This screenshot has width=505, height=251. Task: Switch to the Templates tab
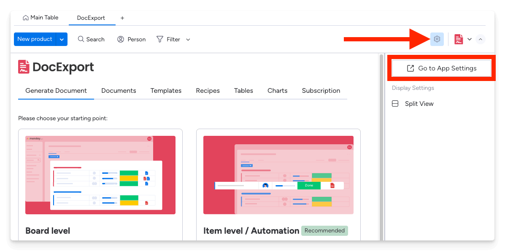166,91
